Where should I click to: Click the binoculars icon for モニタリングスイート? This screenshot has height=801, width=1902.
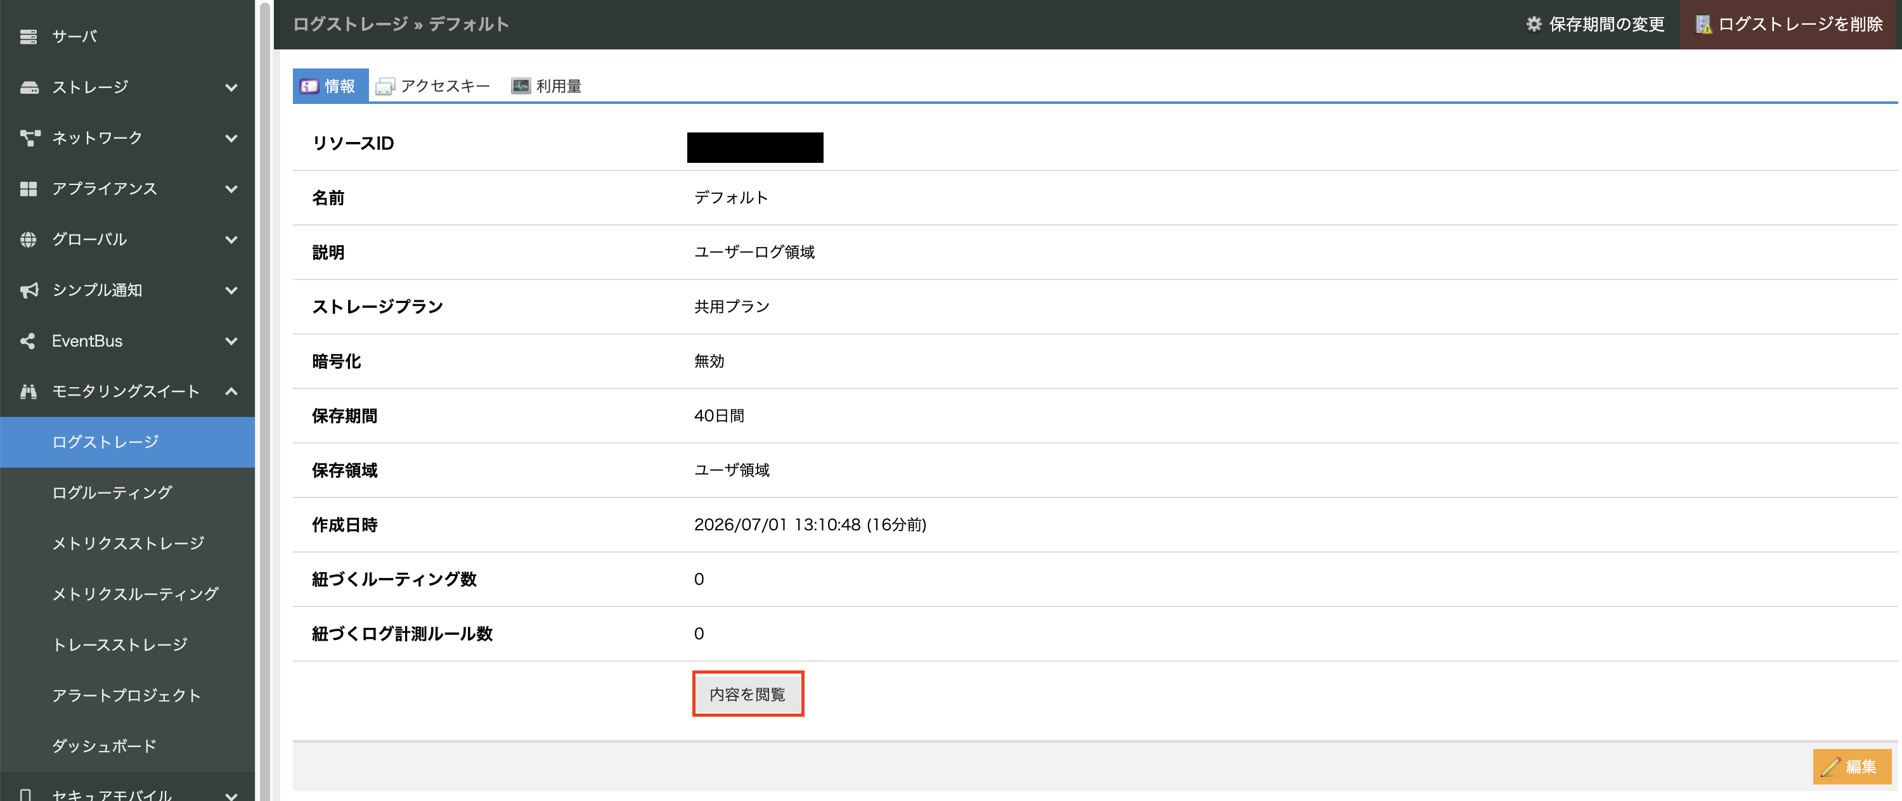coord(29,391)
